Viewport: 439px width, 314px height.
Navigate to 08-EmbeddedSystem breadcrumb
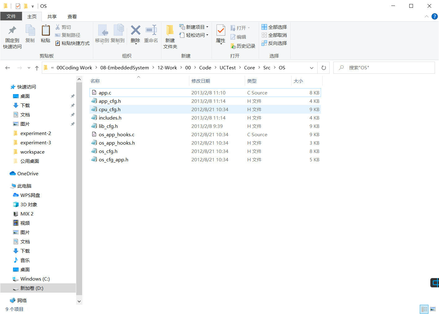[125, 68]
